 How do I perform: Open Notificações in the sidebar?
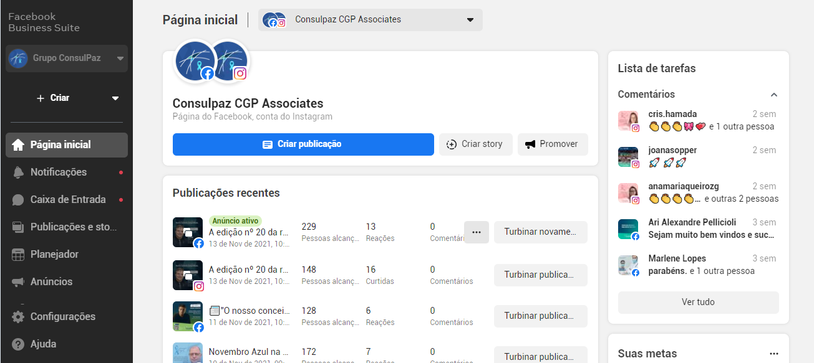click(67, 172)
